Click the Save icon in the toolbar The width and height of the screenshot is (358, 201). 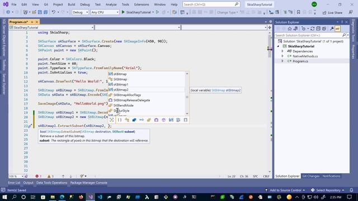pyautogui.click(x=40, y=12)
